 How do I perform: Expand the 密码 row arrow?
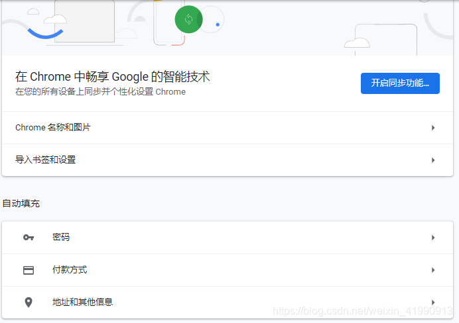(433, 238)
